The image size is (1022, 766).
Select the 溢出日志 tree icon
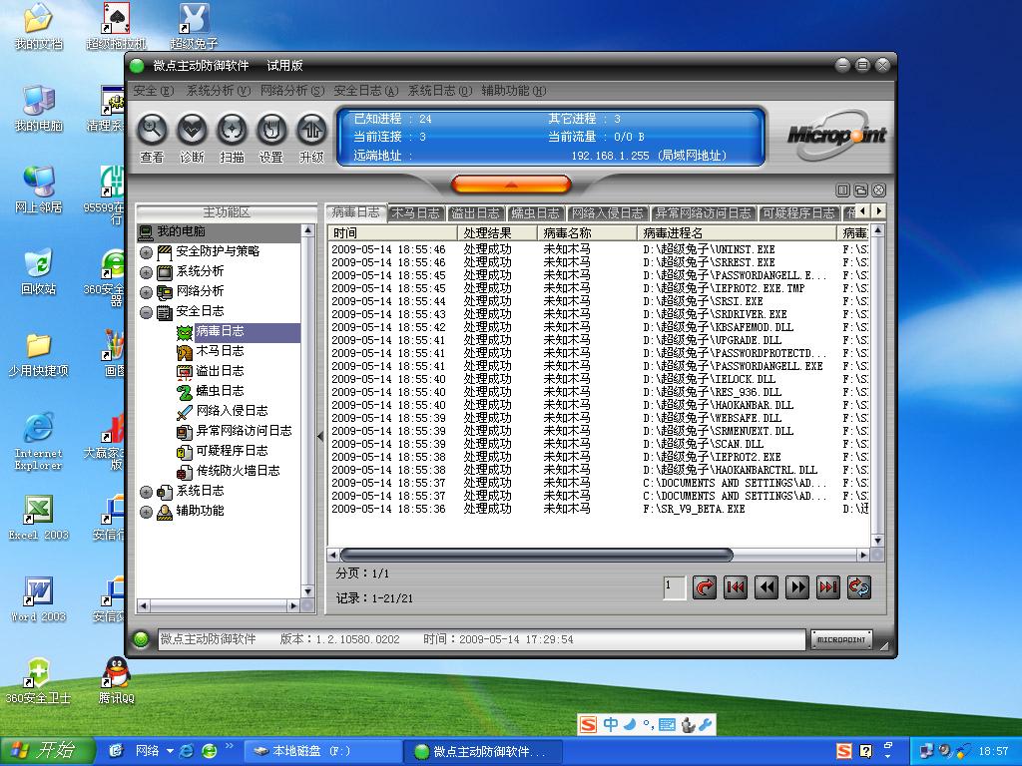(185, 372)
